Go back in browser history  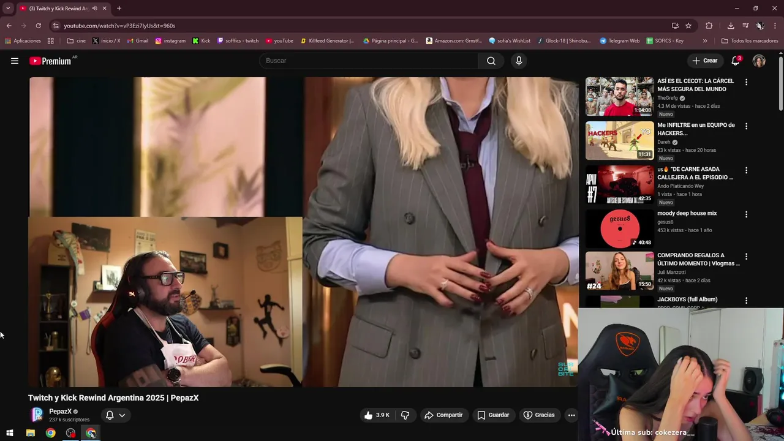9,26
